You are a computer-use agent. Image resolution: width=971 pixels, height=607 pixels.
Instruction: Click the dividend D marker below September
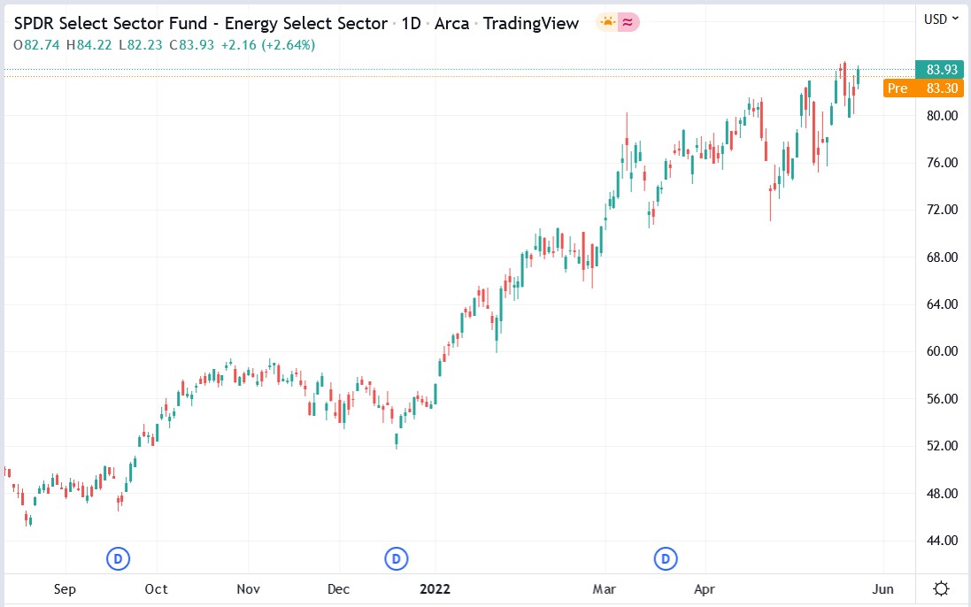118,558
